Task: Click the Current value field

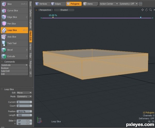Action: pyautogui.click(x=23, y=102)
